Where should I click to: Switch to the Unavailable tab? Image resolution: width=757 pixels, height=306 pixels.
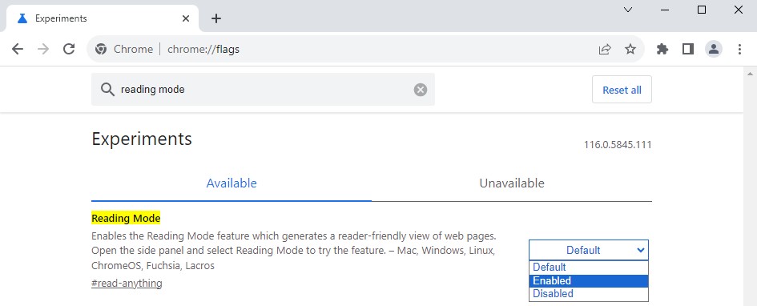click(x=512, y=183)
